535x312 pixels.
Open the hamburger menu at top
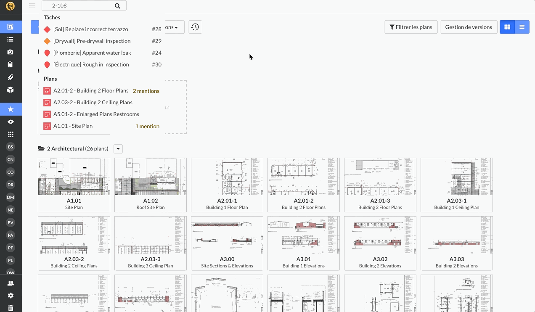pyautogui.click(x=32, y=6)
